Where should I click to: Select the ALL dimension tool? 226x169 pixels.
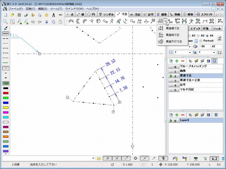click(198, 21)
